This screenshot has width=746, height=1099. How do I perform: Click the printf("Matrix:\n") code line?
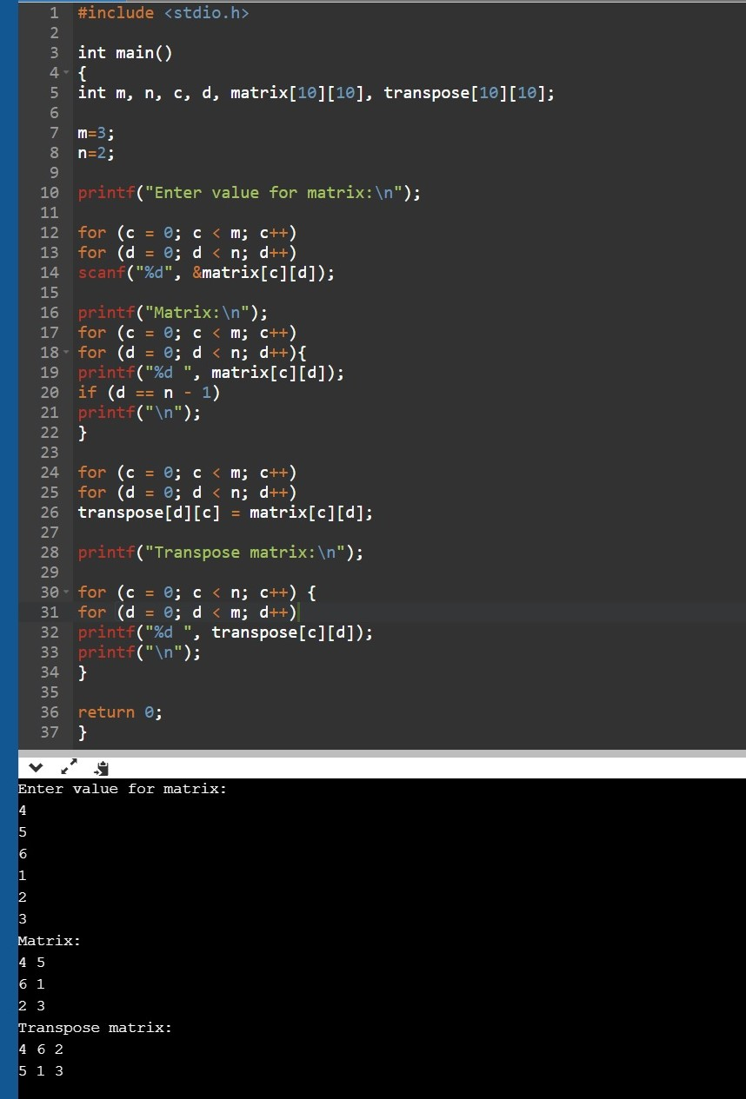pos(173,313)
